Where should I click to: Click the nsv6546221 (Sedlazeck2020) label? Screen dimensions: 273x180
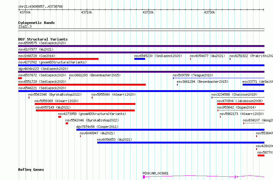[42, 88]
